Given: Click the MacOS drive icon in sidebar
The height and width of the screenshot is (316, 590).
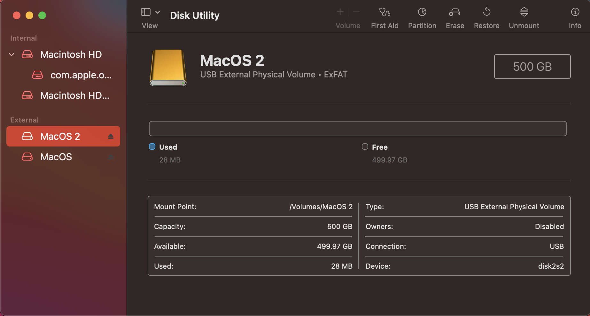Looking at the screenshot, I should [x=27, y=157].
